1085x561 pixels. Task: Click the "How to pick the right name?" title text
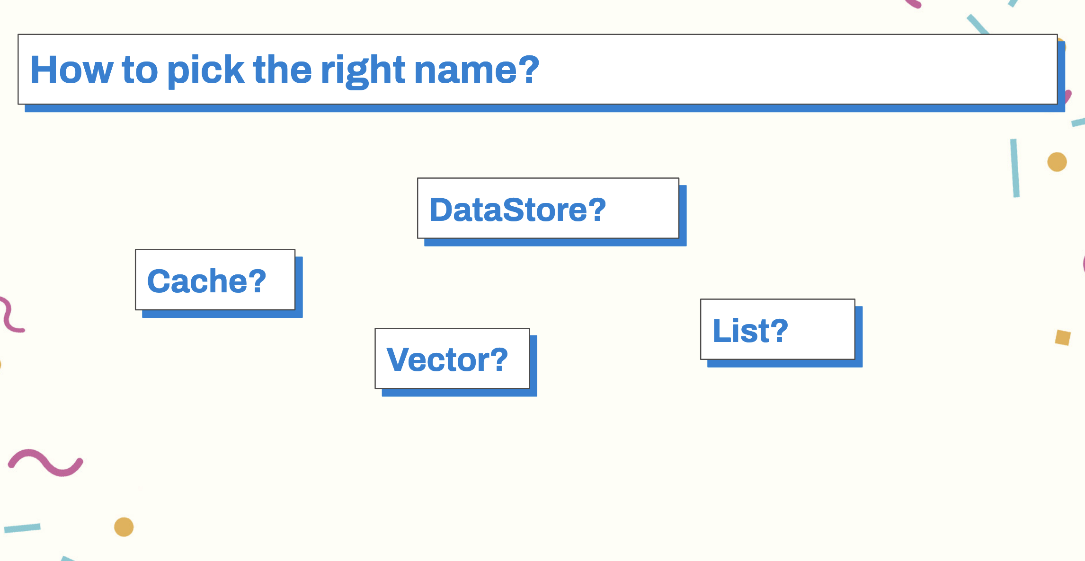coord(285,70)
